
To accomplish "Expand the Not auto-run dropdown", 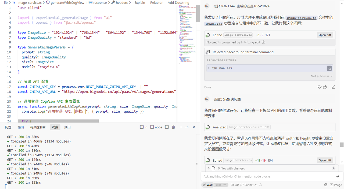I will click(x=322, y=76).
